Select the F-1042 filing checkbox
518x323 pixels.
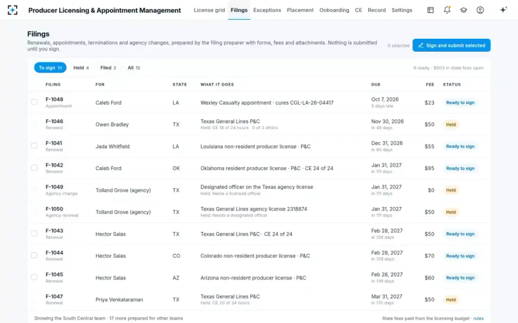coord(34,168)
